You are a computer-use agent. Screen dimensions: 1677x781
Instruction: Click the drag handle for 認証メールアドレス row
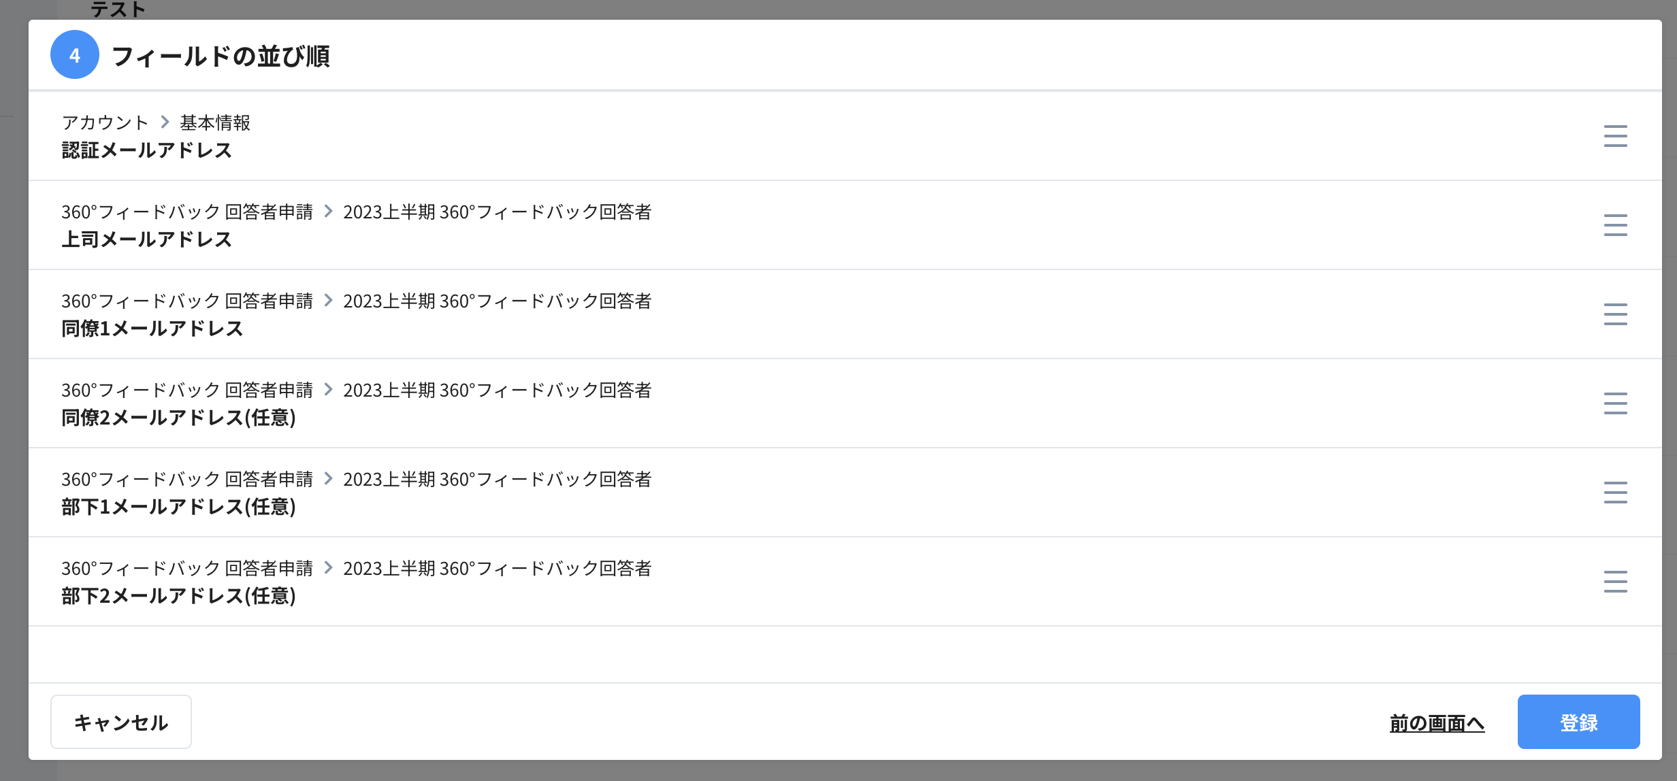tap(1616, 135)
